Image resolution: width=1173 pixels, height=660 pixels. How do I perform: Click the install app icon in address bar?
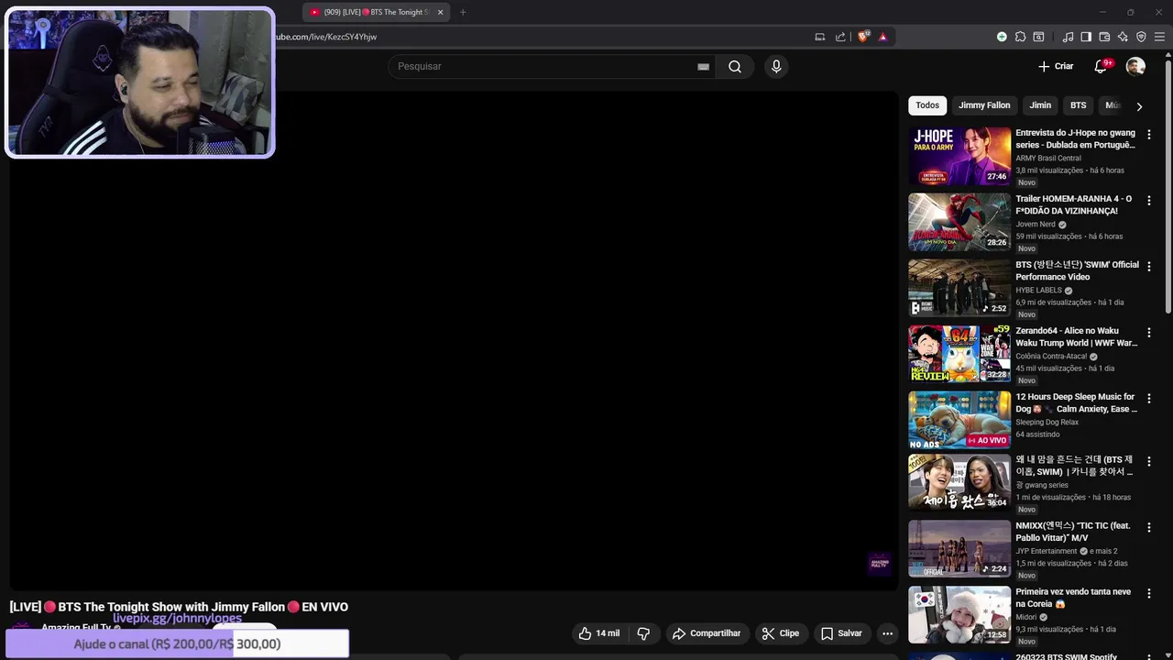[x=820, y=37]
